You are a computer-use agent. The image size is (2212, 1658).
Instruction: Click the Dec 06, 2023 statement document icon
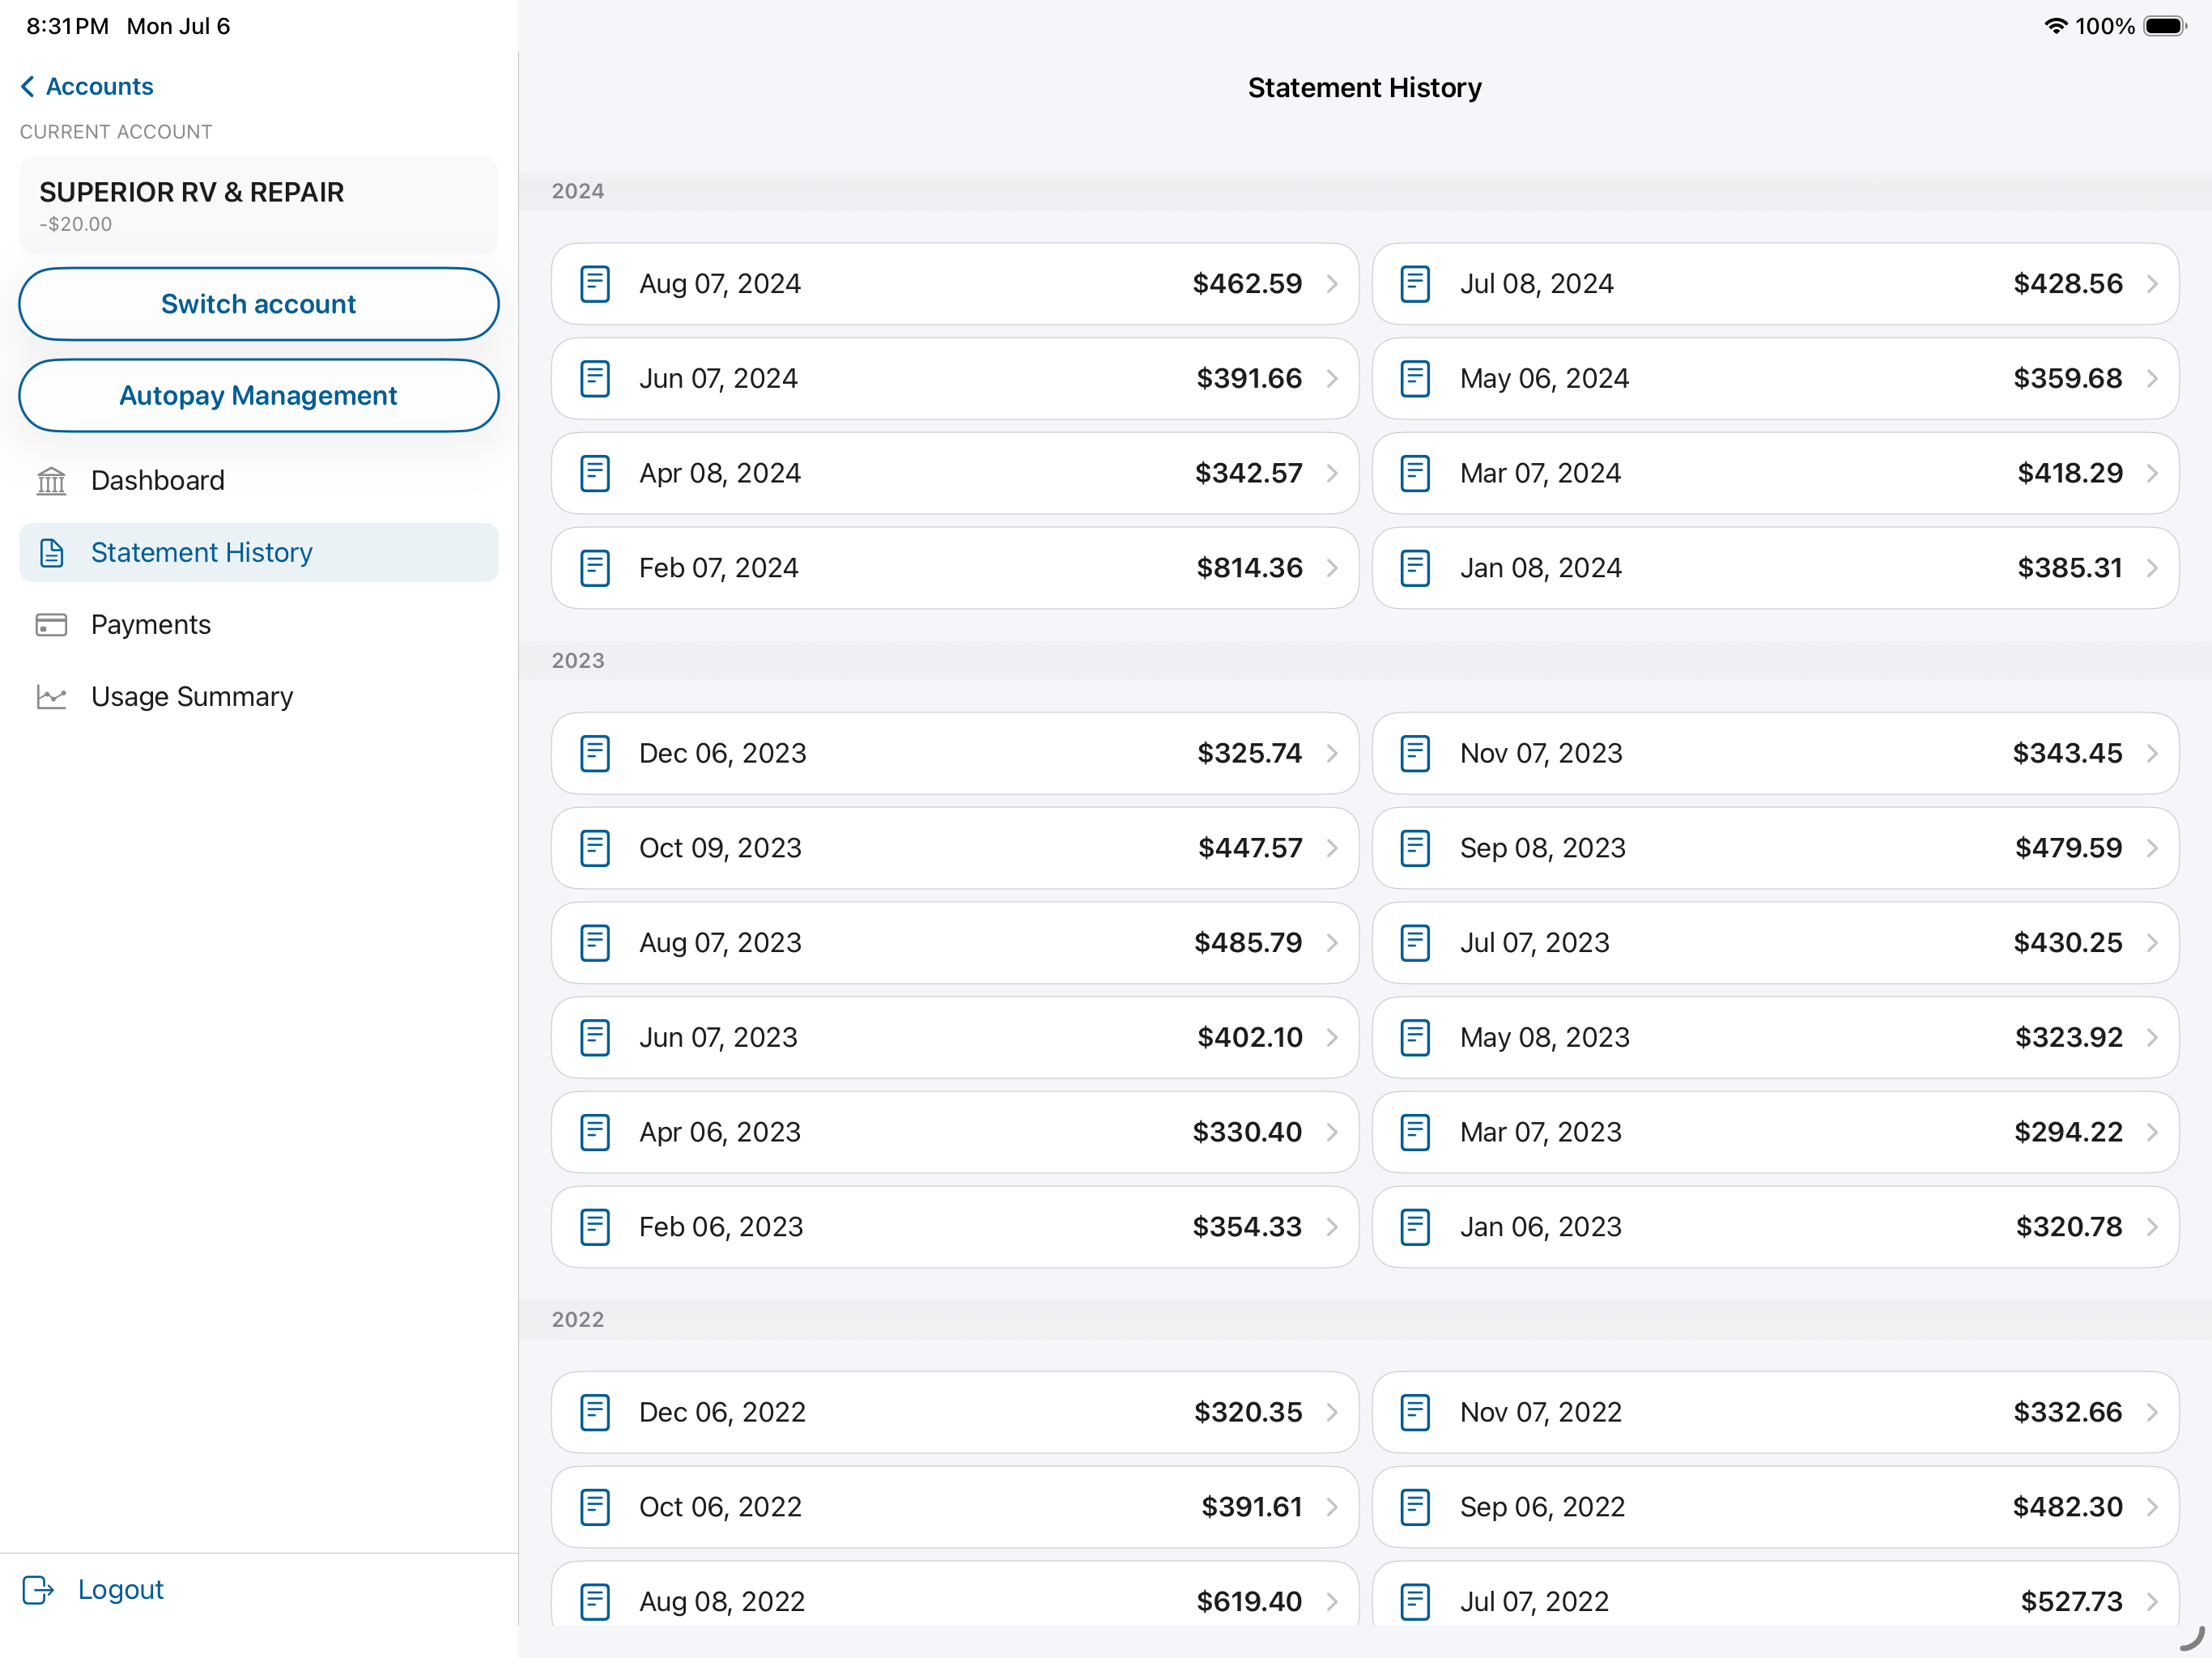point(595,754)
